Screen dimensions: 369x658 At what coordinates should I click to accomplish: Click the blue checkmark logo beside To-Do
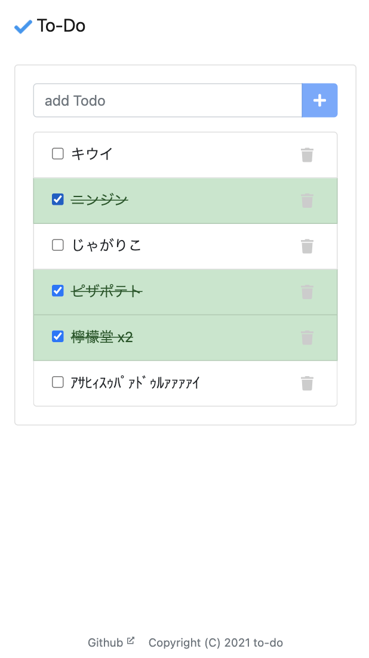(22, 26)
